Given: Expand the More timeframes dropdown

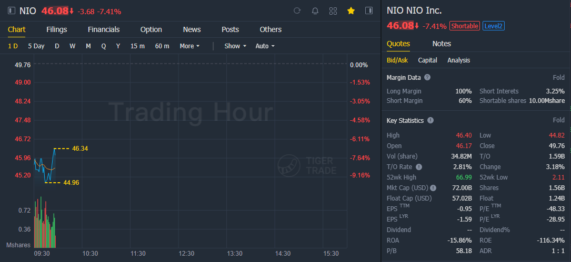Looking at the screenshot, I should click(190, 46).
